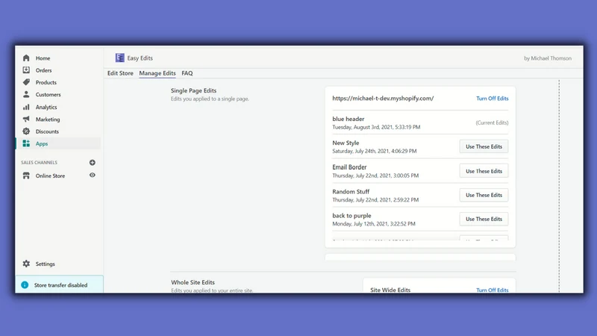Viewport: 597px width, 336px height.
Task: Click timestamp Tuesday, August 3rd, 2021
Action: 376,127
